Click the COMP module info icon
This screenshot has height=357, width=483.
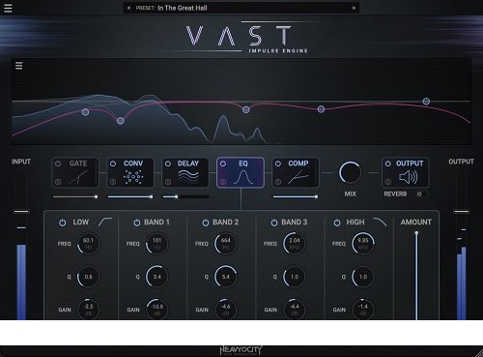[x=278, y=182]
